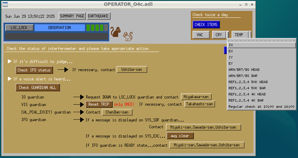
Task: Choose REF1,2,3,4 4K HEAD entry
Action: coord(261,94)
